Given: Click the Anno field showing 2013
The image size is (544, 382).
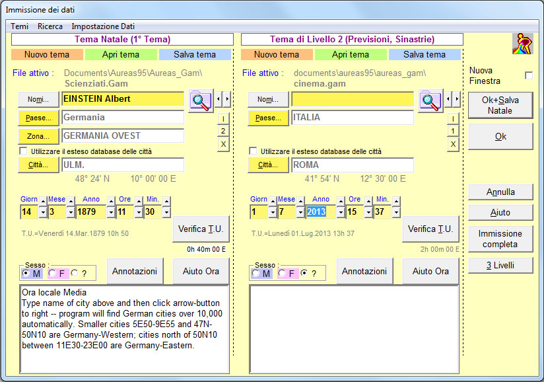Looking at the screenshot, I should pyautogui.click(x=321, y=212).
